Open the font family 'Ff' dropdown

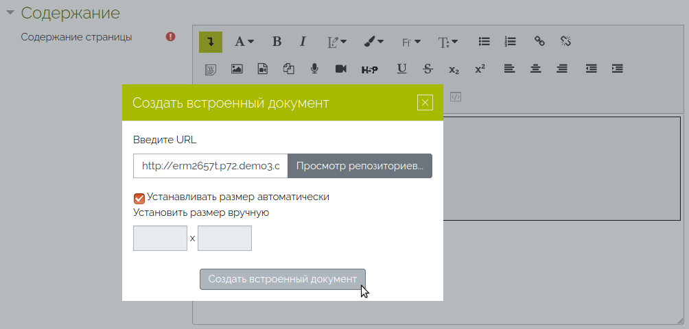click(411, 42)
